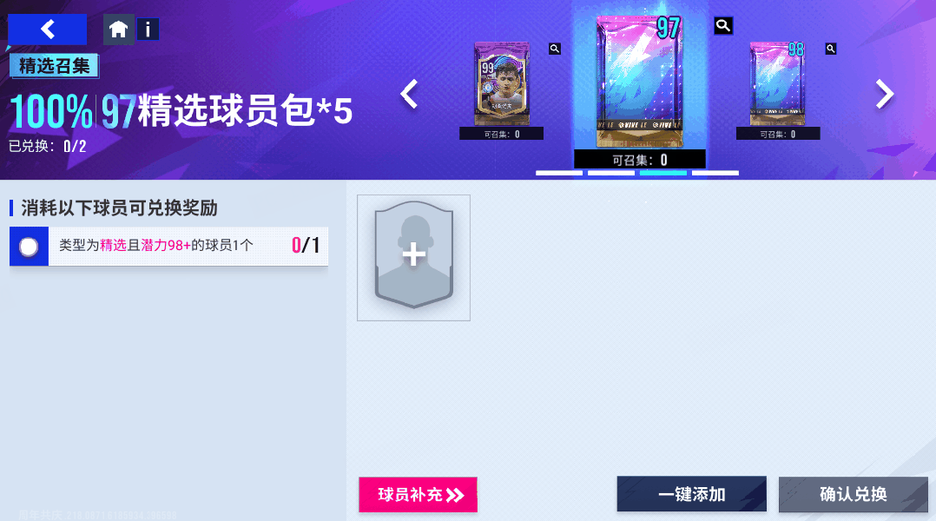This screenshot has width=936, height=521.
Task: Jump to last carousel page indicator
Action: pos(715,173)
